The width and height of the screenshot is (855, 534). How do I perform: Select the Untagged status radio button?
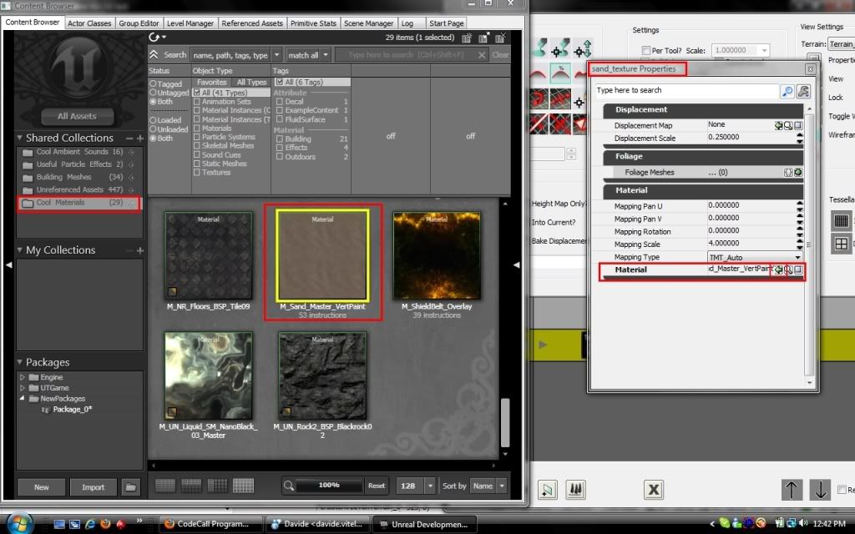(153, 93)
